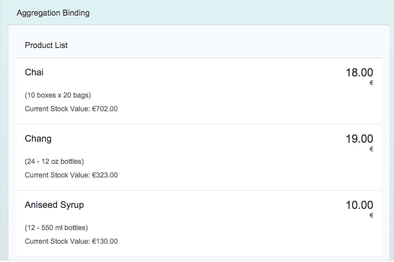Click the 19.00 price for Chang
The image size is (394, 262).
click(359, 139)
